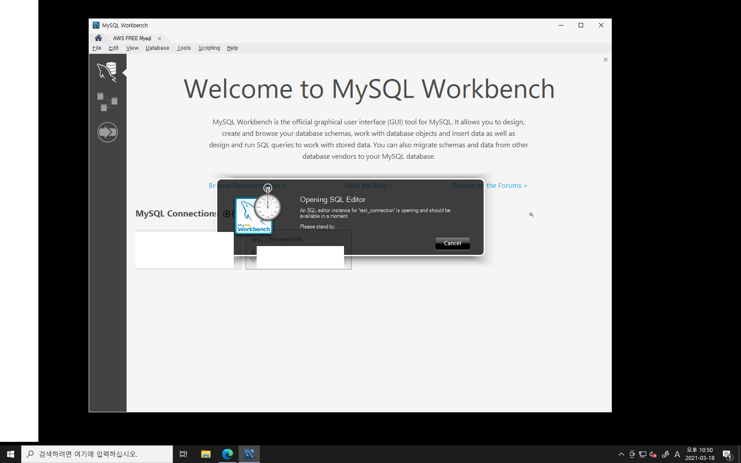Open the Database menu
This screenshot has width=741, height=463.
pyautogui.click(x=157, y=48)
